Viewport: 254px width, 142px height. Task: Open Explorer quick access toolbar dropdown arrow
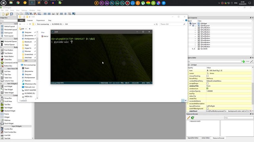click(x=29, y=17)
